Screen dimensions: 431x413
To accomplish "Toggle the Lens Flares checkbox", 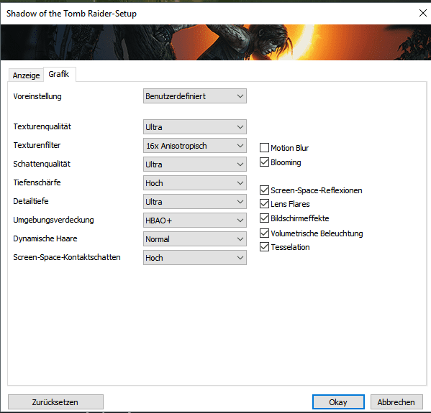I will point(264,203).
